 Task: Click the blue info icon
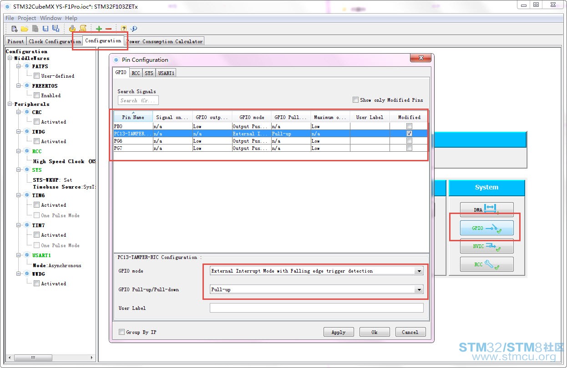(134, 29)
